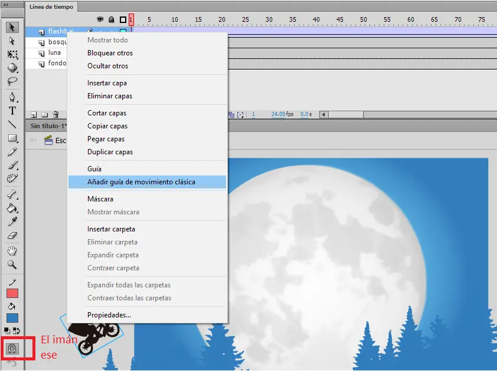Toggle the Snap to Objects magnet

tap(12, 349)
